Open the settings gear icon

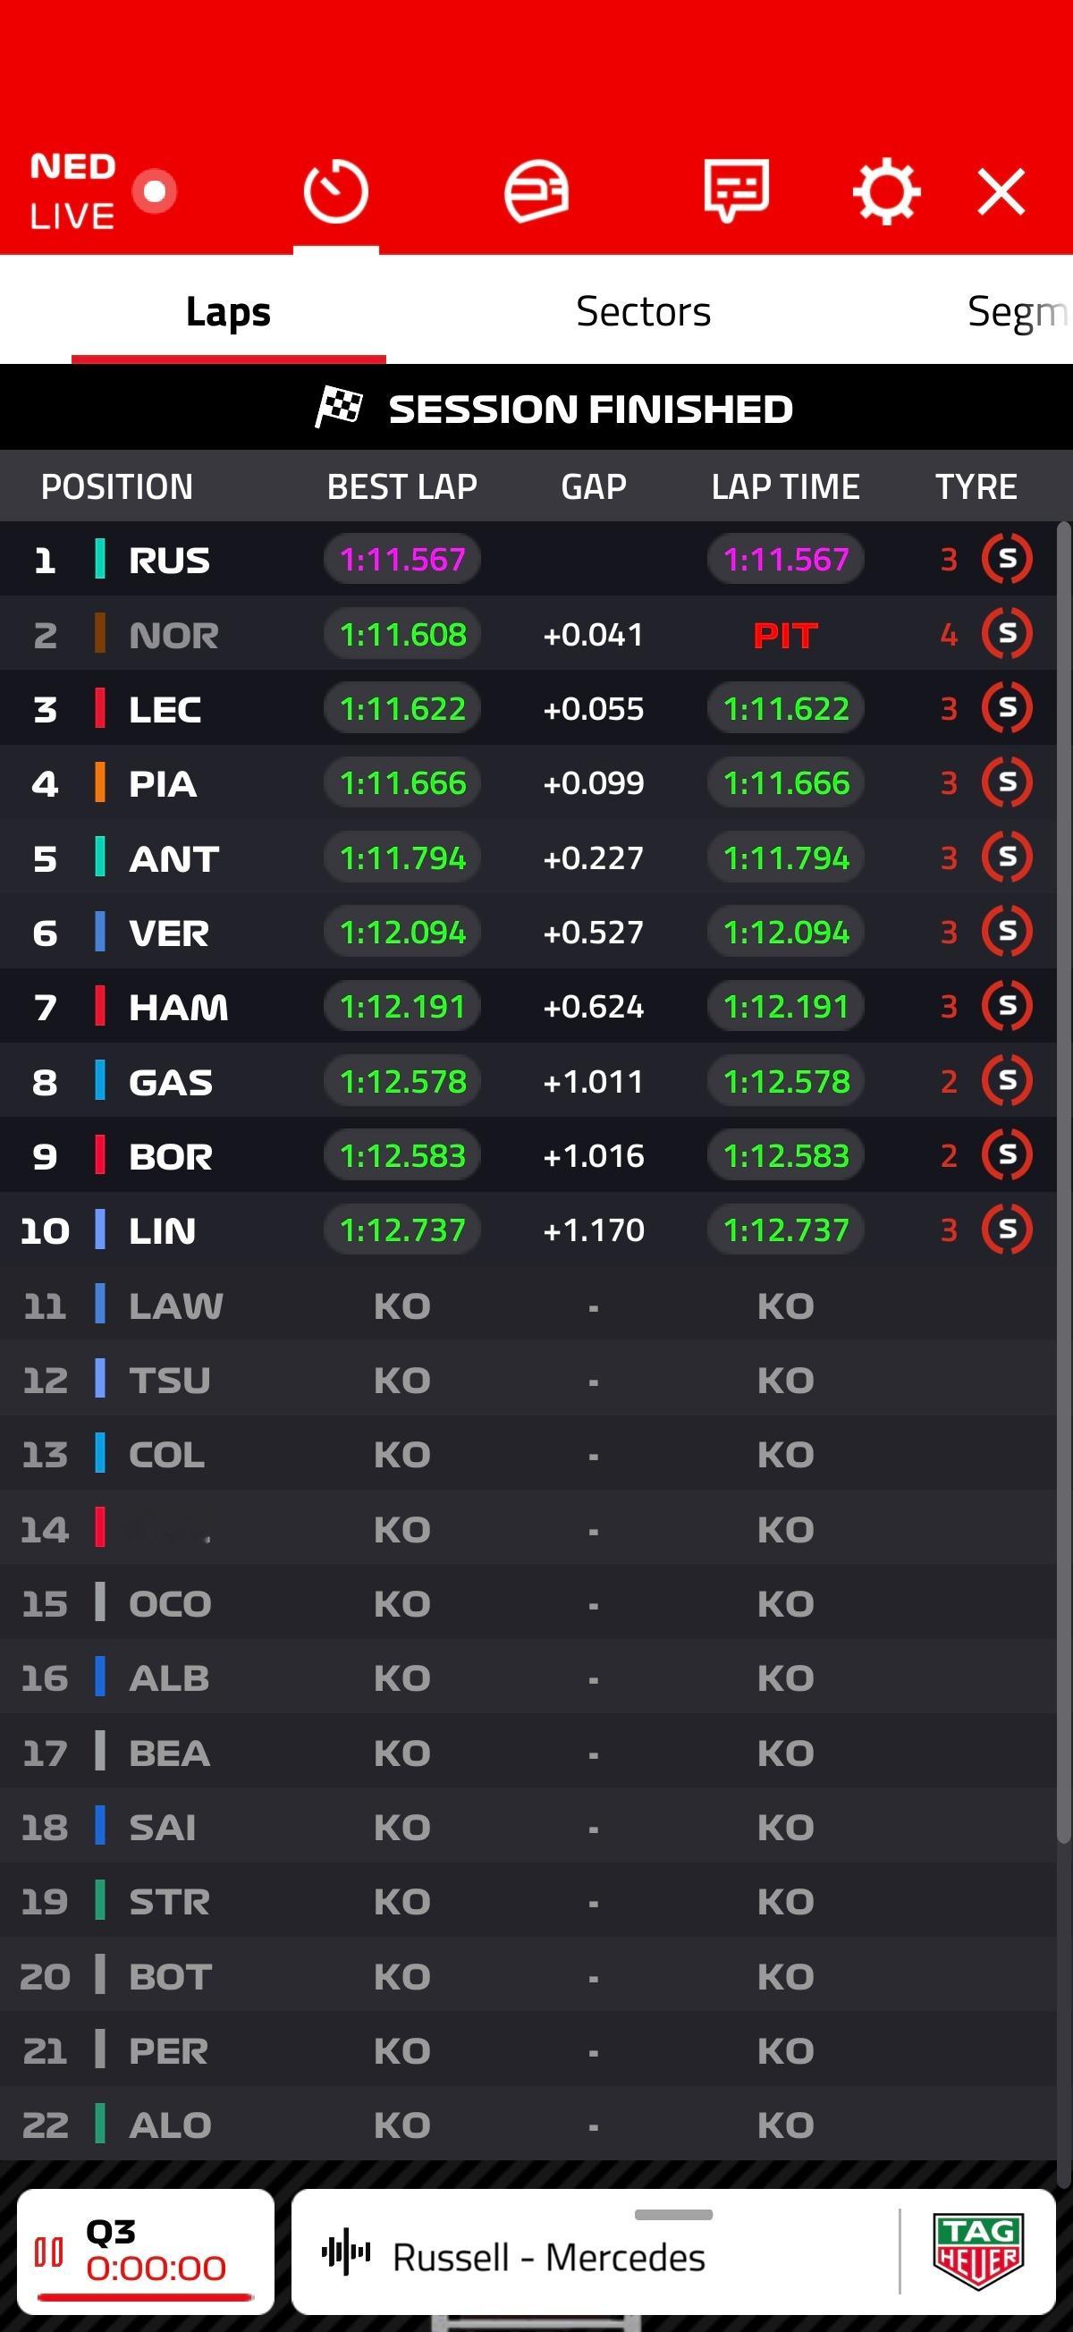886,191
